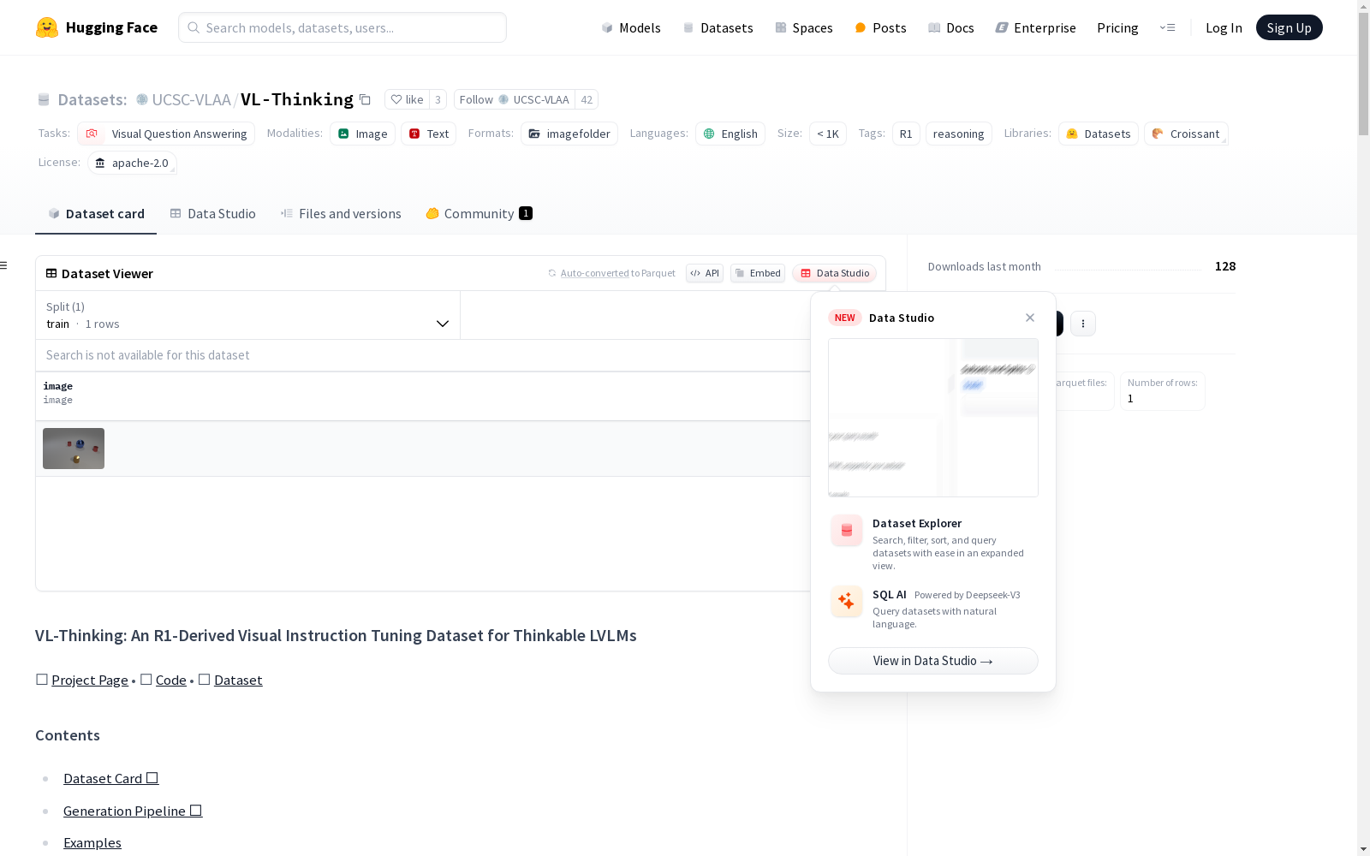Image resolution: width=1370 pixels, height=856 pixels.
Task: Click the Sign Up button
Action: click(x=1289, y=27)
